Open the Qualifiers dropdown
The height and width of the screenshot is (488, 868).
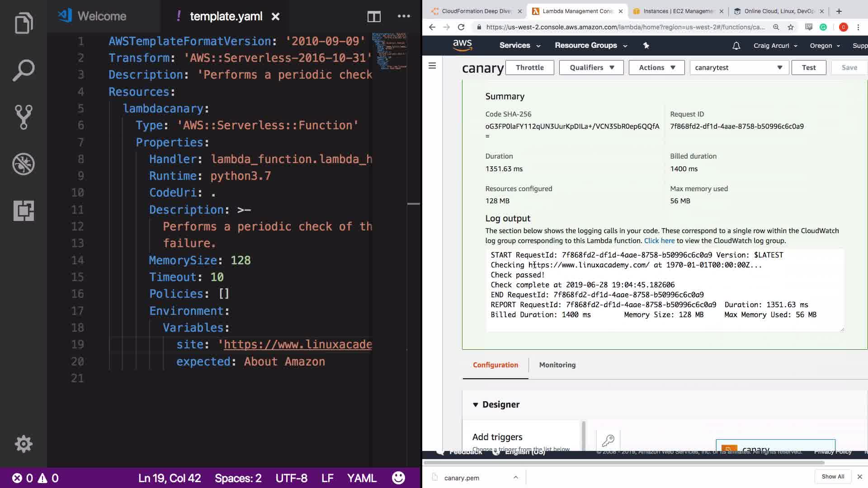click(591, 67)
